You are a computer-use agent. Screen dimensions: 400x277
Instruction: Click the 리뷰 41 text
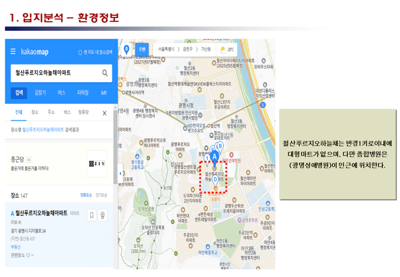[x=16, y=222]
